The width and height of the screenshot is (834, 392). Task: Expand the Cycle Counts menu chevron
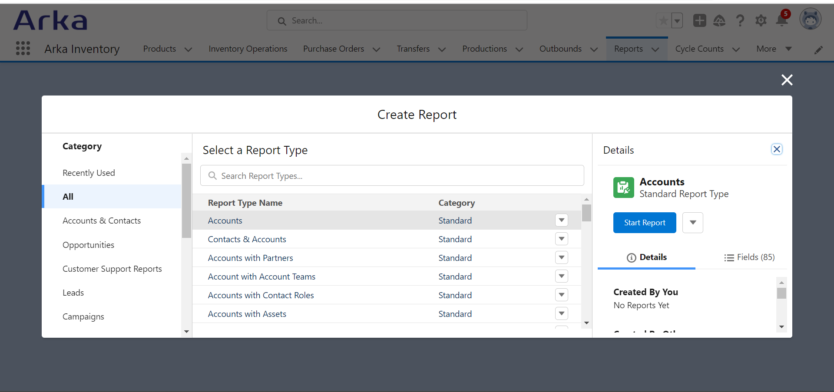click(x=736, y=49)
